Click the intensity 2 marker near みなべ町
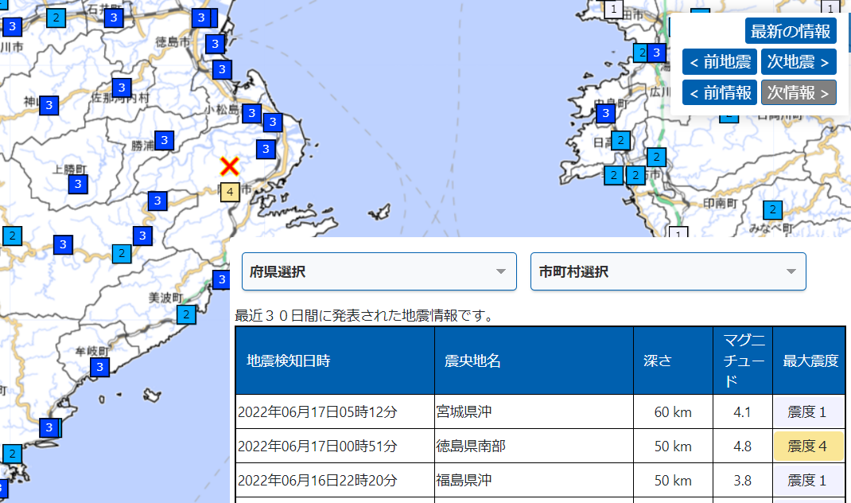 771,210
